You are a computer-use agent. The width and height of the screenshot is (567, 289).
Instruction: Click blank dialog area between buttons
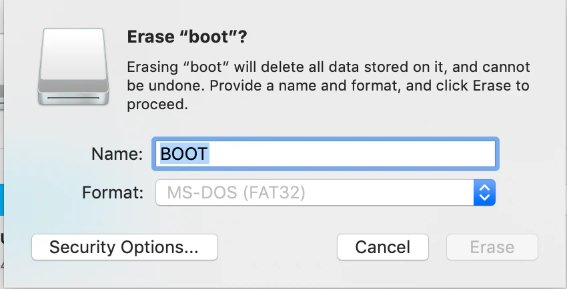pos(277,247)
